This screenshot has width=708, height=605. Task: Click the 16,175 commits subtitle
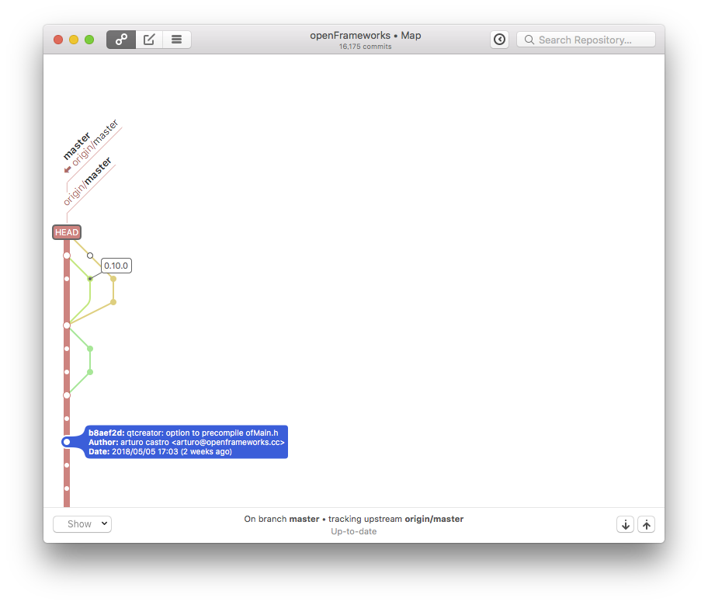(366, 47)
